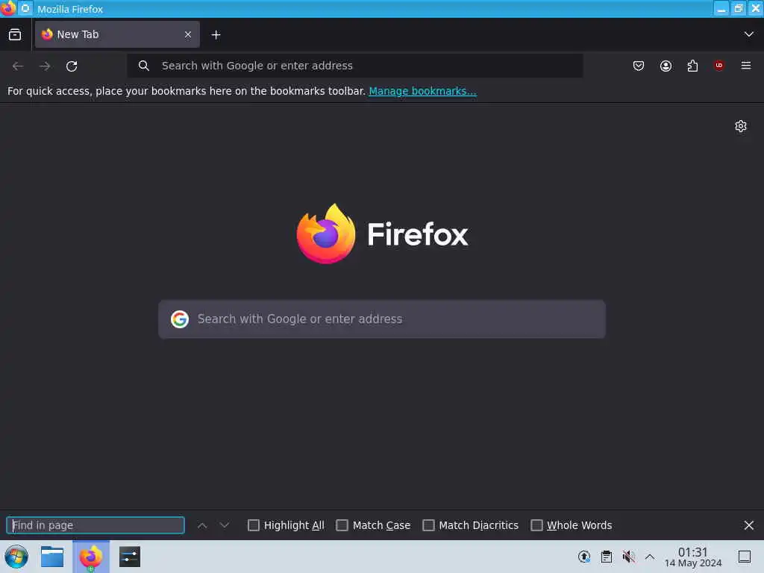
Task: Enable the Match Case checkbox
Action: tap(342, 525)
